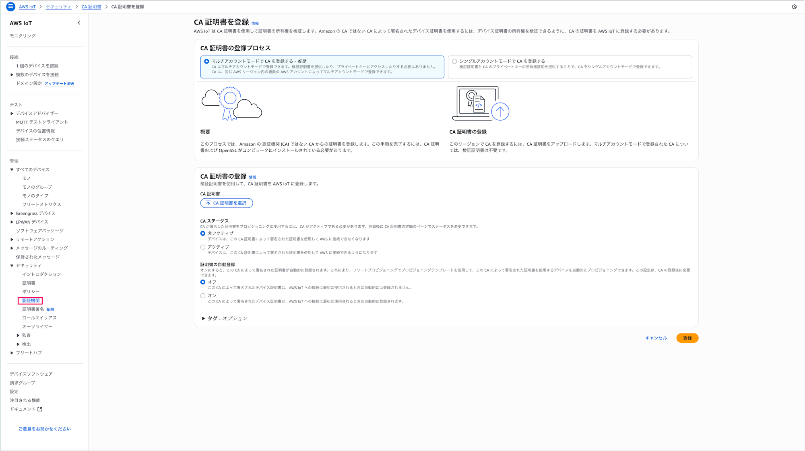Expand LPWAN デバイス section

[x=12, y=222]
